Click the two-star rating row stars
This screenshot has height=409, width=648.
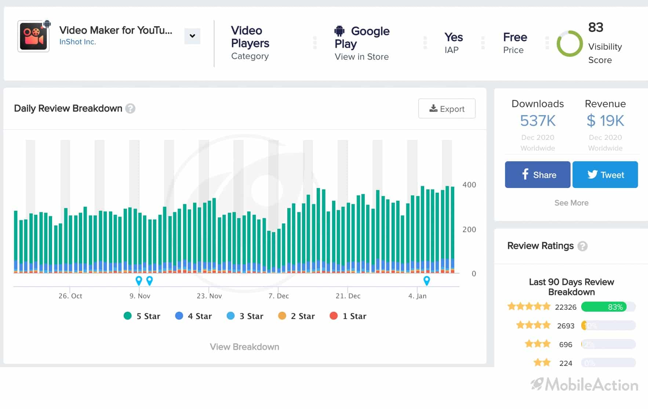(542, 363)
